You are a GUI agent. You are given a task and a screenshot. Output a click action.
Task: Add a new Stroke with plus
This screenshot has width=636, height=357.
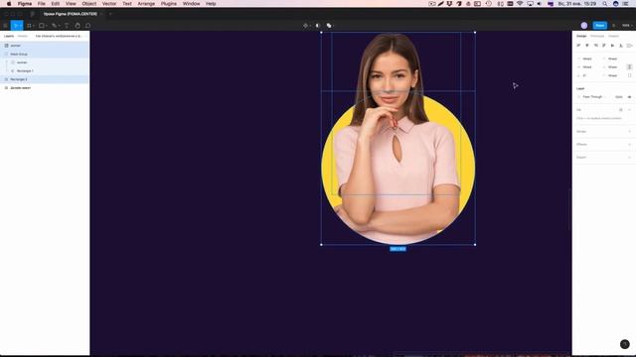[629, 132]
